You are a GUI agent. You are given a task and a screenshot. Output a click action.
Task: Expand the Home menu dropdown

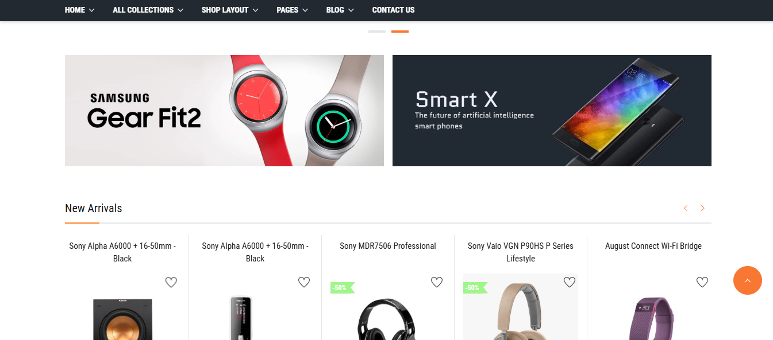[79, 10]
